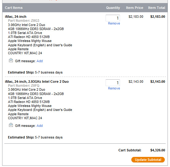Viewport: 170px width, 167px height.
Task: Click gift envelope icon for Z0G3 iMac
Action: pyautogui.click(x=11, y=60)
